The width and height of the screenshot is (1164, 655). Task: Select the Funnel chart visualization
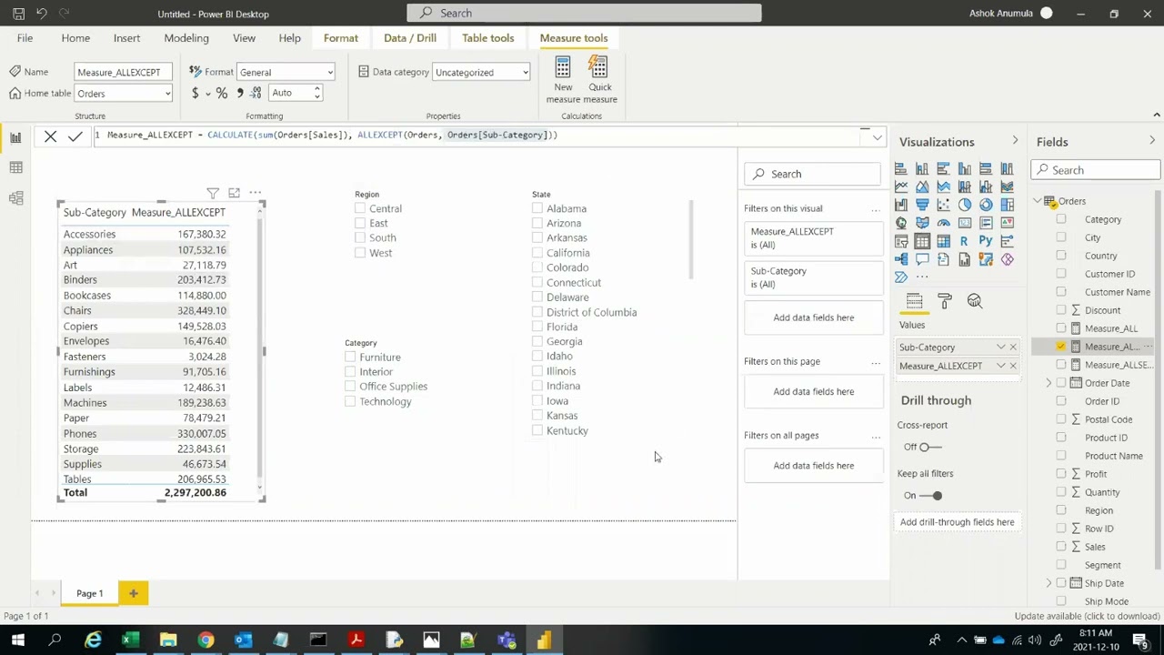(922, 205)
